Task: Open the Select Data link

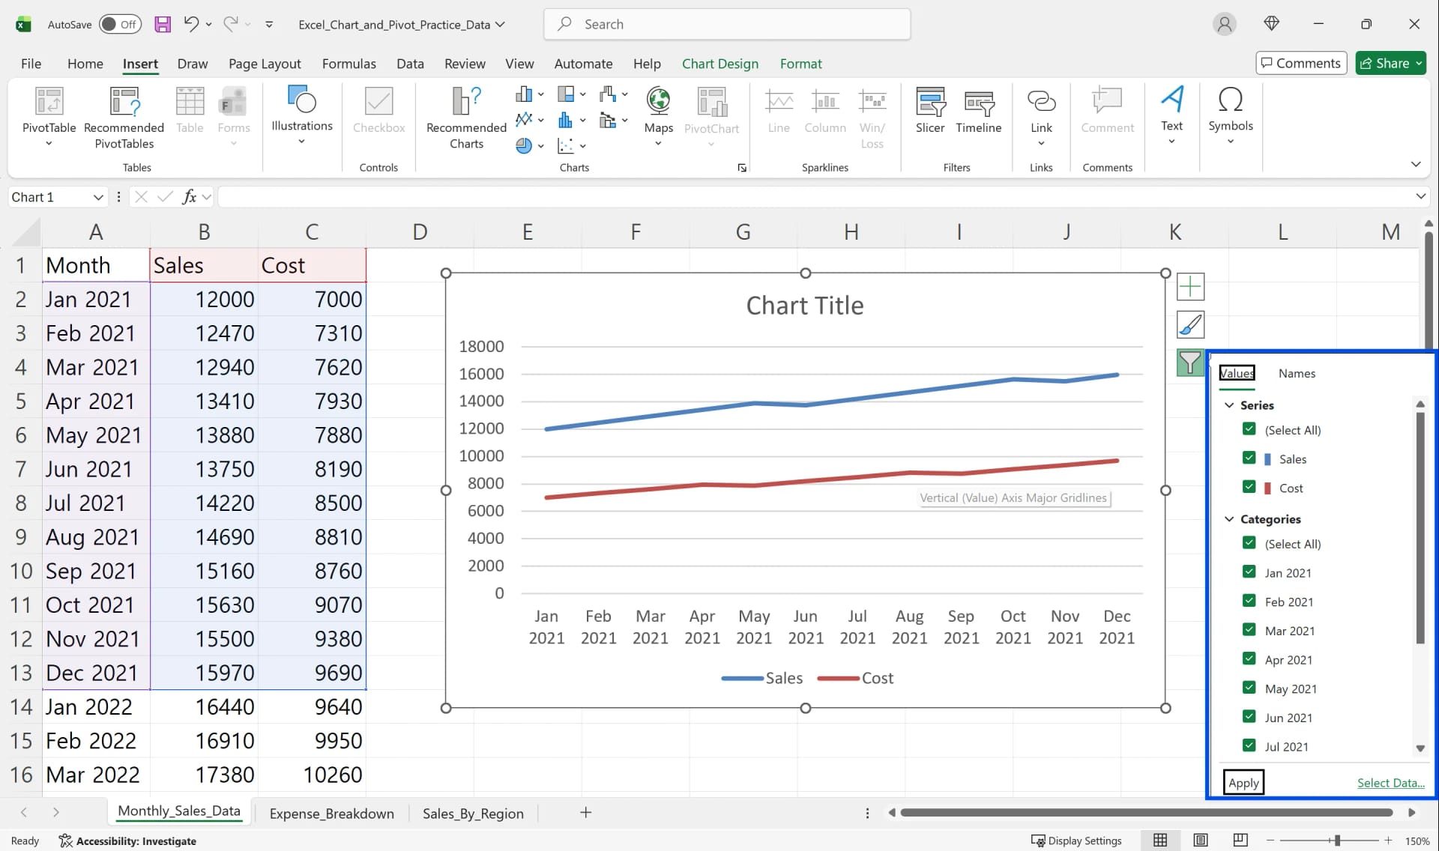Action: click(x=1391, y=782)
